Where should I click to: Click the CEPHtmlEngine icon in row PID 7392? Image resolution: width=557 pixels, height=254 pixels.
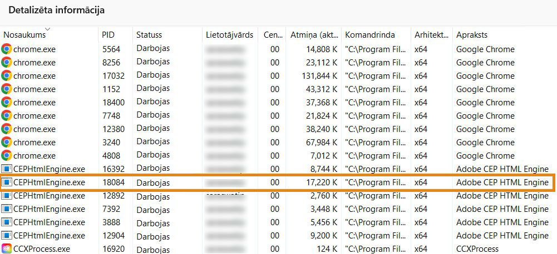[x=6, y=209]
